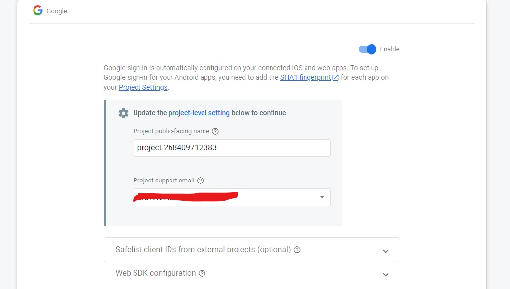
Task: Click inside the Project public-facing name field
Action: pos(232,147)
